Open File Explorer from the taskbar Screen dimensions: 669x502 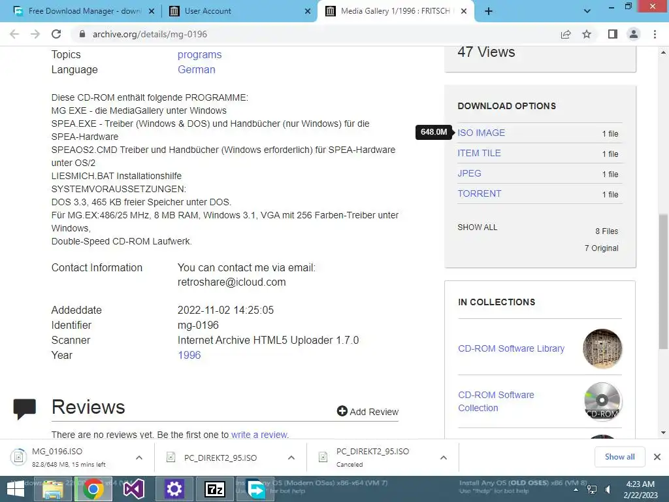click(x=53, y=489)
